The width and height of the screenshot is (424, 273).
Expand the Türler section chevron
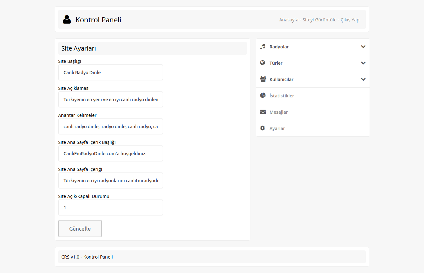pyautogui.click(x=363, y=63)
